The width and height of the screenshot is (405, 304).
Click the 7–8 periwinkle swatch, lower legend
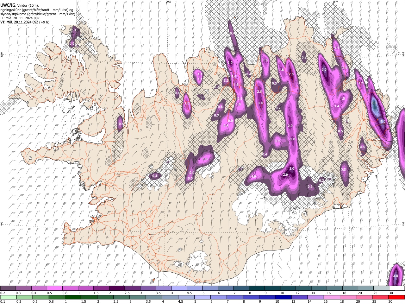coord(234,297)
